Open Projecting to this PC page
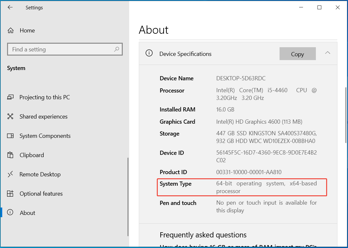This screenshot has width=348, height=248. tap(45, 97)
